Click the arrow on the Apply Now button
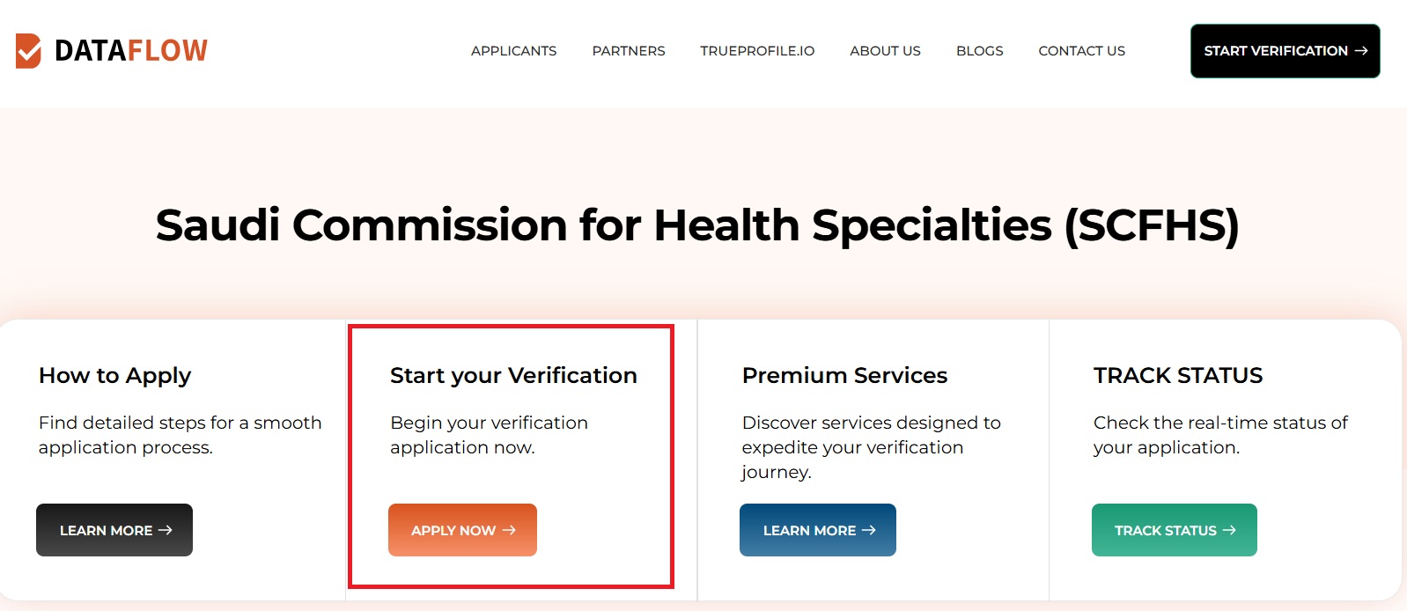The height and width of the screenshot is (611, 1407). (508, 530)
